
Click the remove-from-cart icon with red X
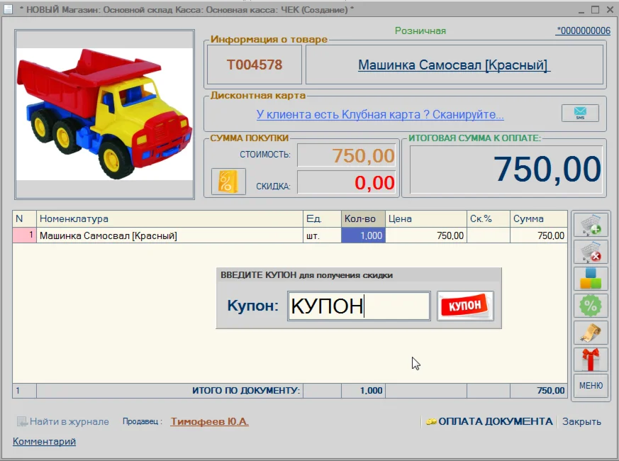click(x=590, y=252)
